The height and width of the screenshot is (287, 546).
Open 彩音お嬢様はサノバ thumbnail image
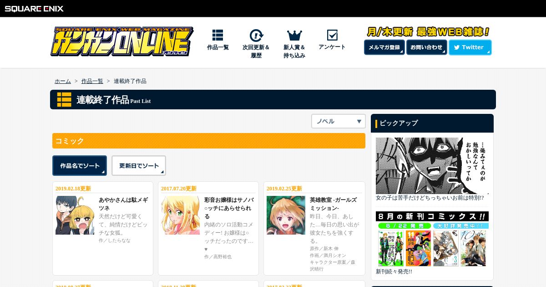[x=180, y=215]
